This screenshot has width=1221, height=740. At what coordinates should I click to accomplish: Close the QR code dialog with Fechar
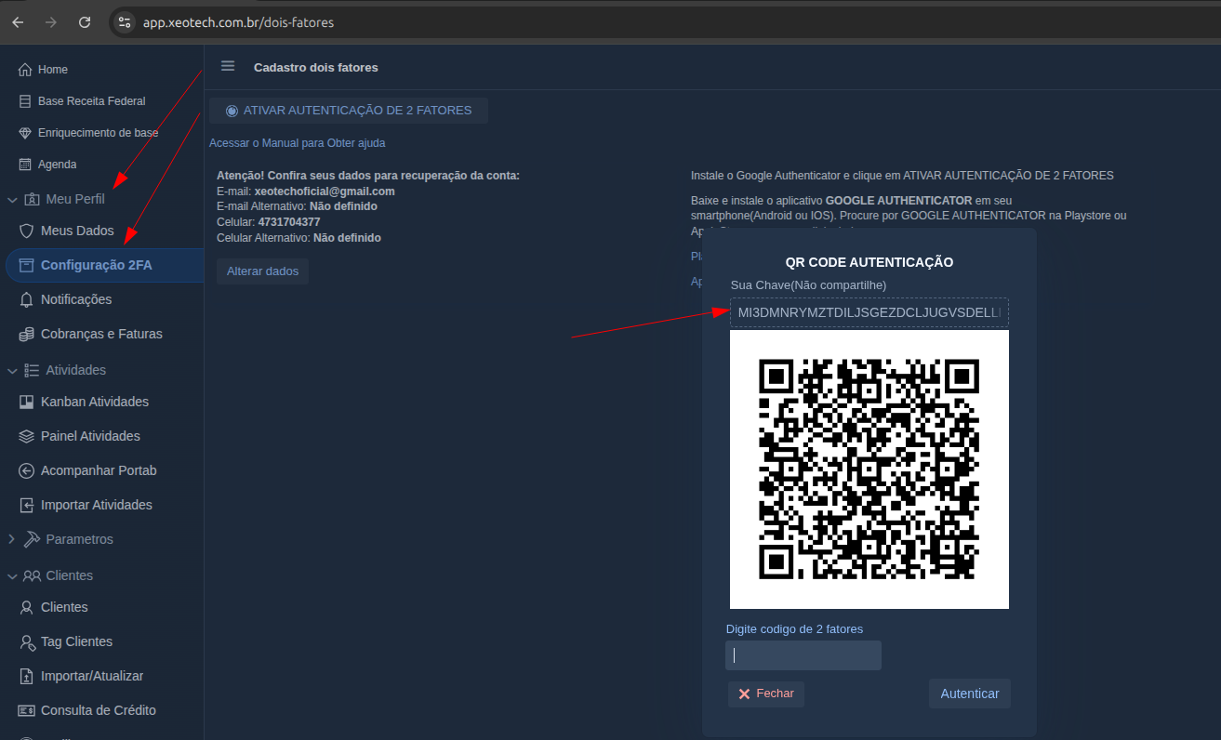(766, 694)
